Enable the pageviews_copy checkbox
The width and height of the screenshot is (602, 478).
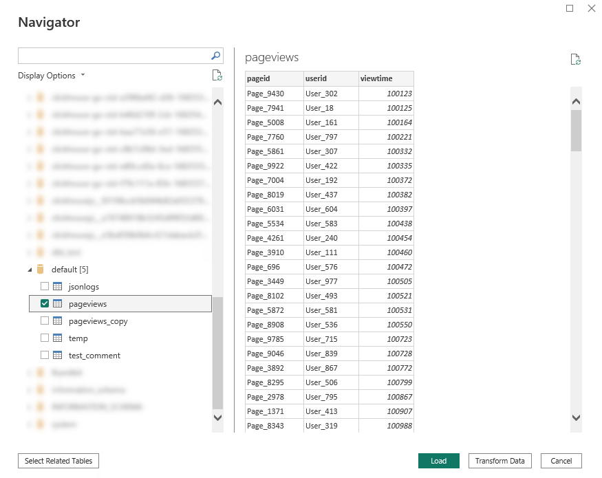pyautogui.click(x=45, y=321)
